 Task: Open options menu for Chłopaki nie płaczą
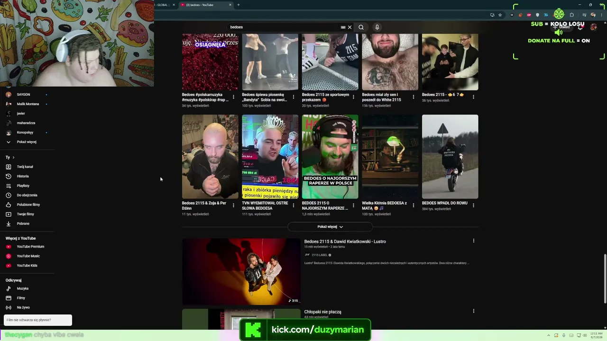click(x=473, y=311)
